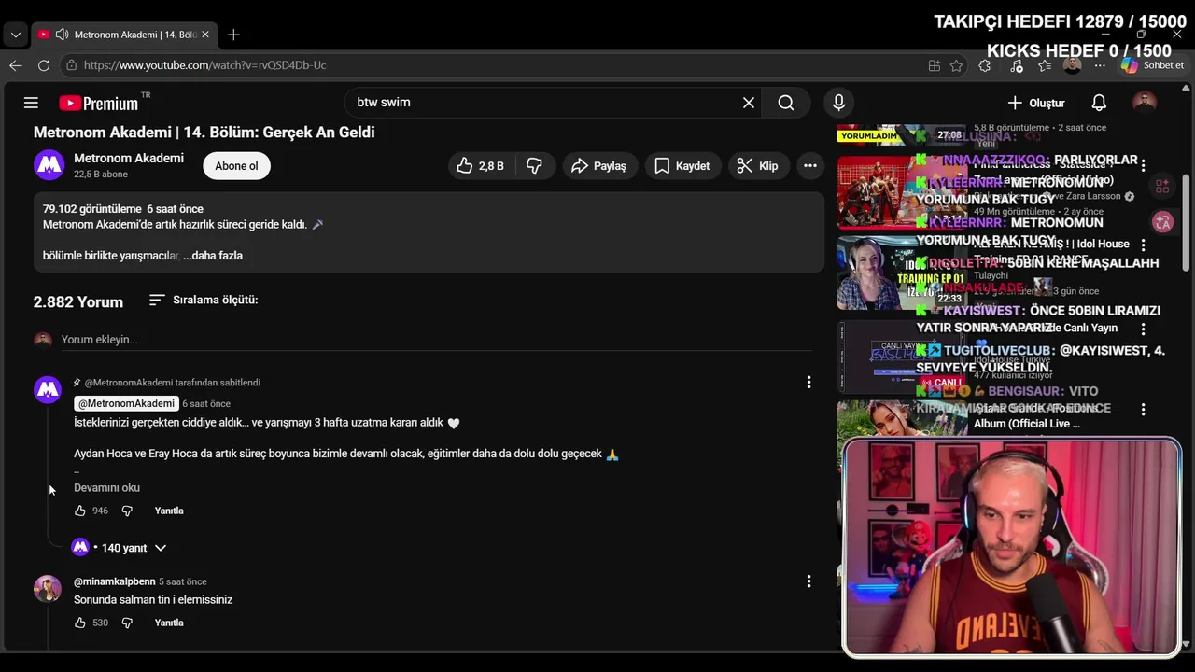
Task: Open the tab search dropdown arrow
Action: point(15,35)
